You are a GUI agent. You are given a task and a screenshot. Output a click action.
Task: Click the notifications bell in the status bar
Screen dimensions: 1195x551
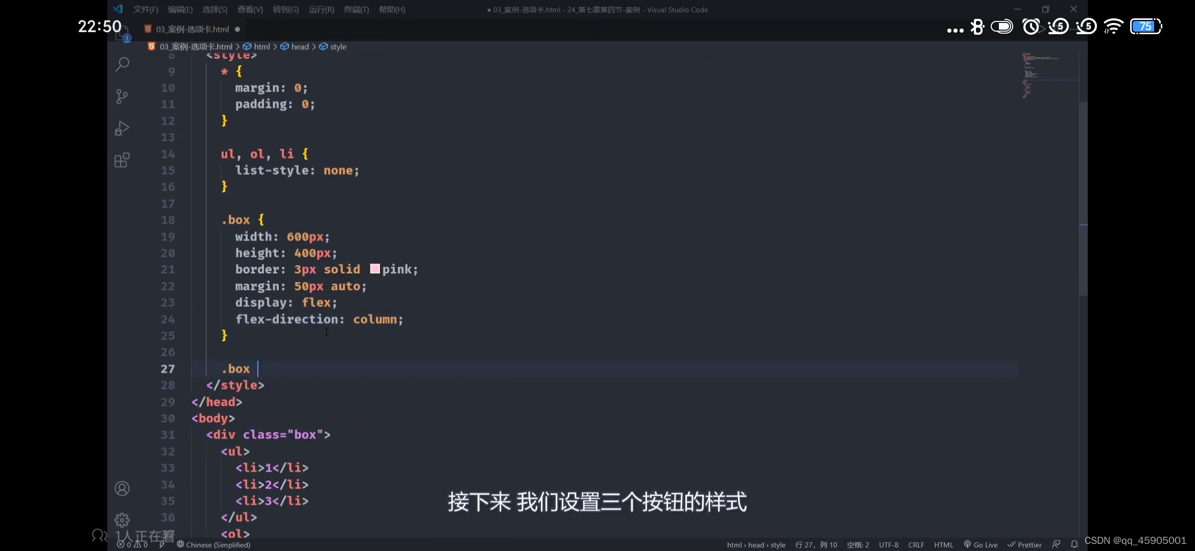point(1074,544)
